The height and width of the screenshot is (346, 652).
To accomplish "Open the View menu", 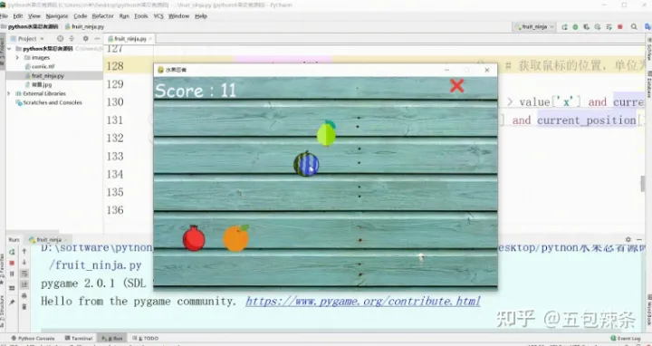I will [34, 15].
